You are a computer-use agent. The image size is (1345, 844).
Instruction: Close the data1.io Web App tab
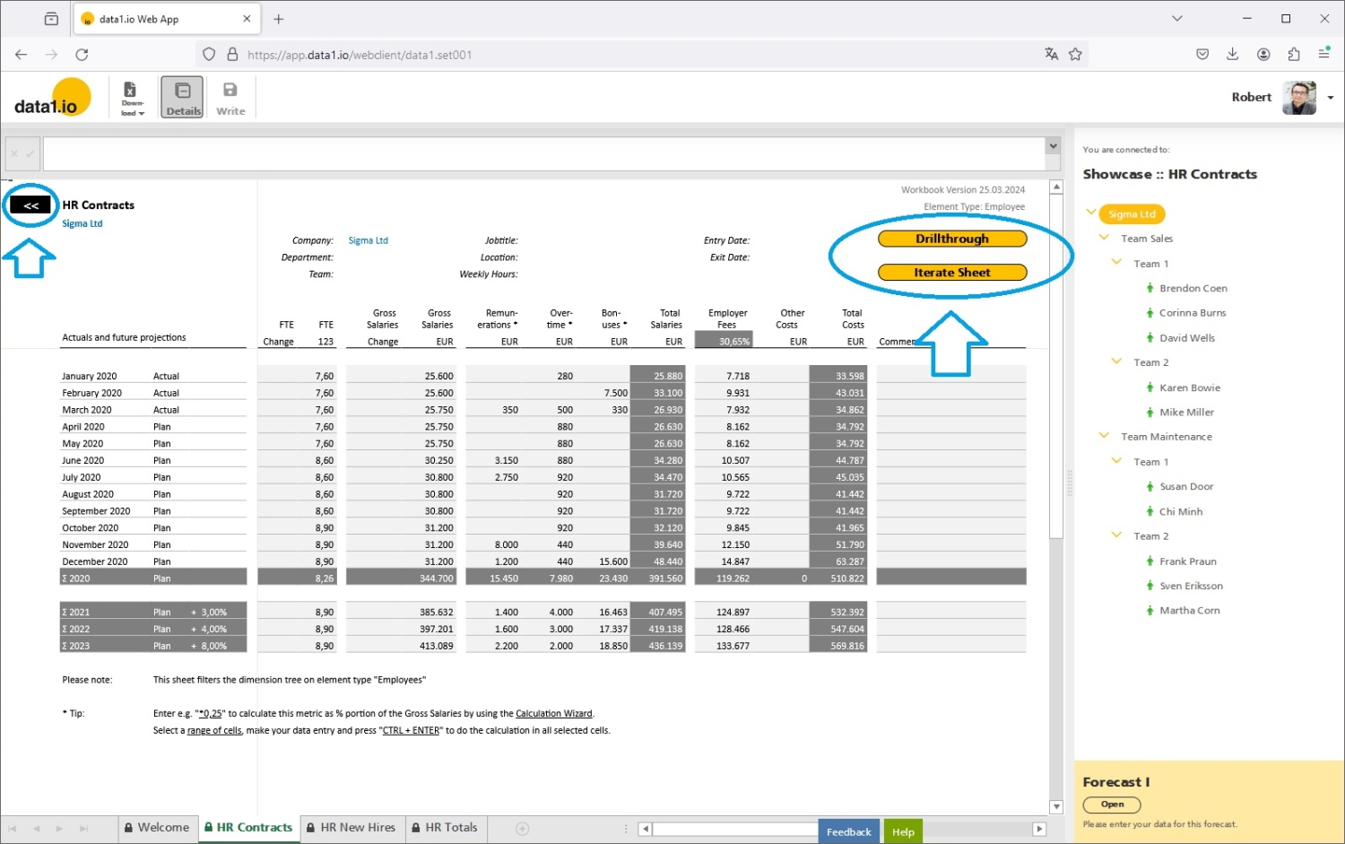(x=247, y=19)
